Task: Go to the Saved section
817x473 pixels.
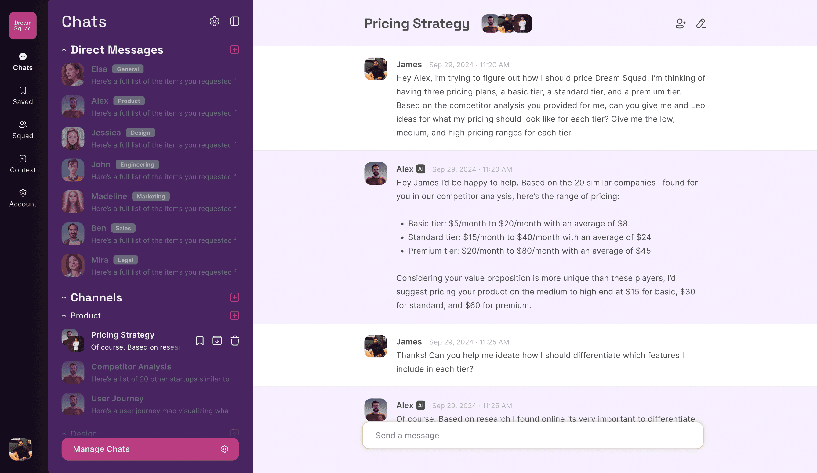Action: point(23,96)
